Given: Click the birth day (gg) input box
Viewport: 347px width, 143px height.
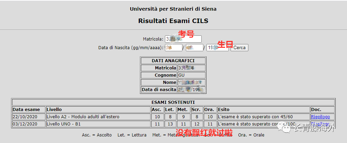Looking at the screenshot, I should 173,47.
